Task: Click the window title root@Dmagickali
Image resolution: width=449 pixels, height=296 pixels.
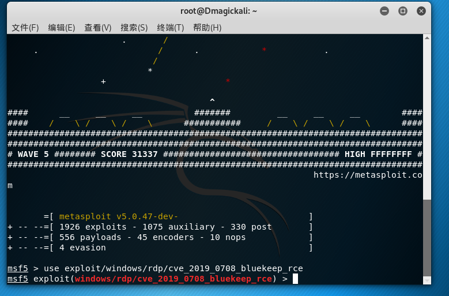Action: click(219, 11)
